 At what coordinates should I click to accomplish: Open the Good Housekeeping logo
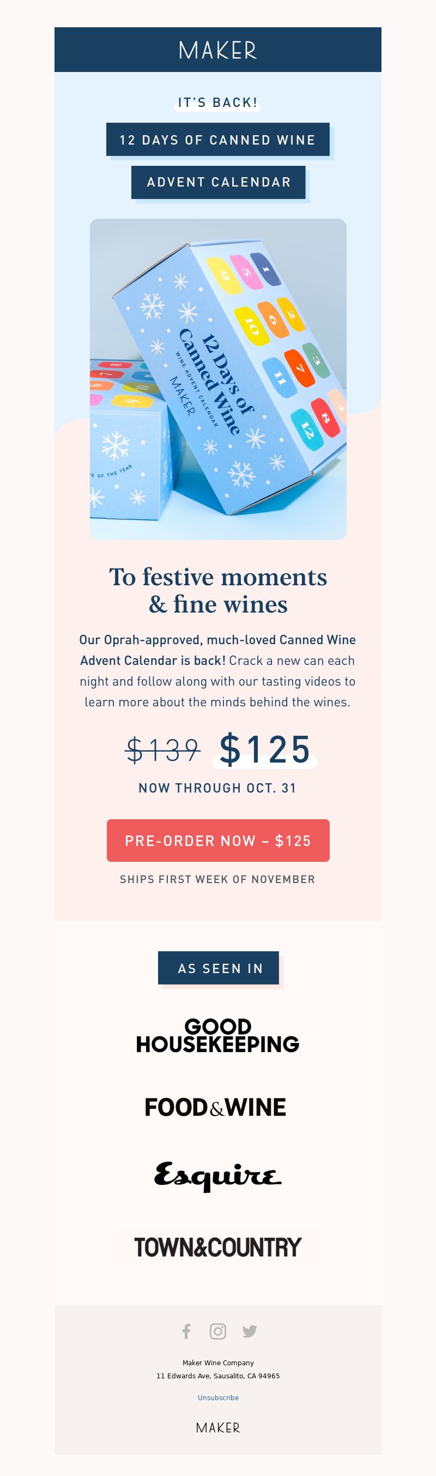[x=218, y=1035]
